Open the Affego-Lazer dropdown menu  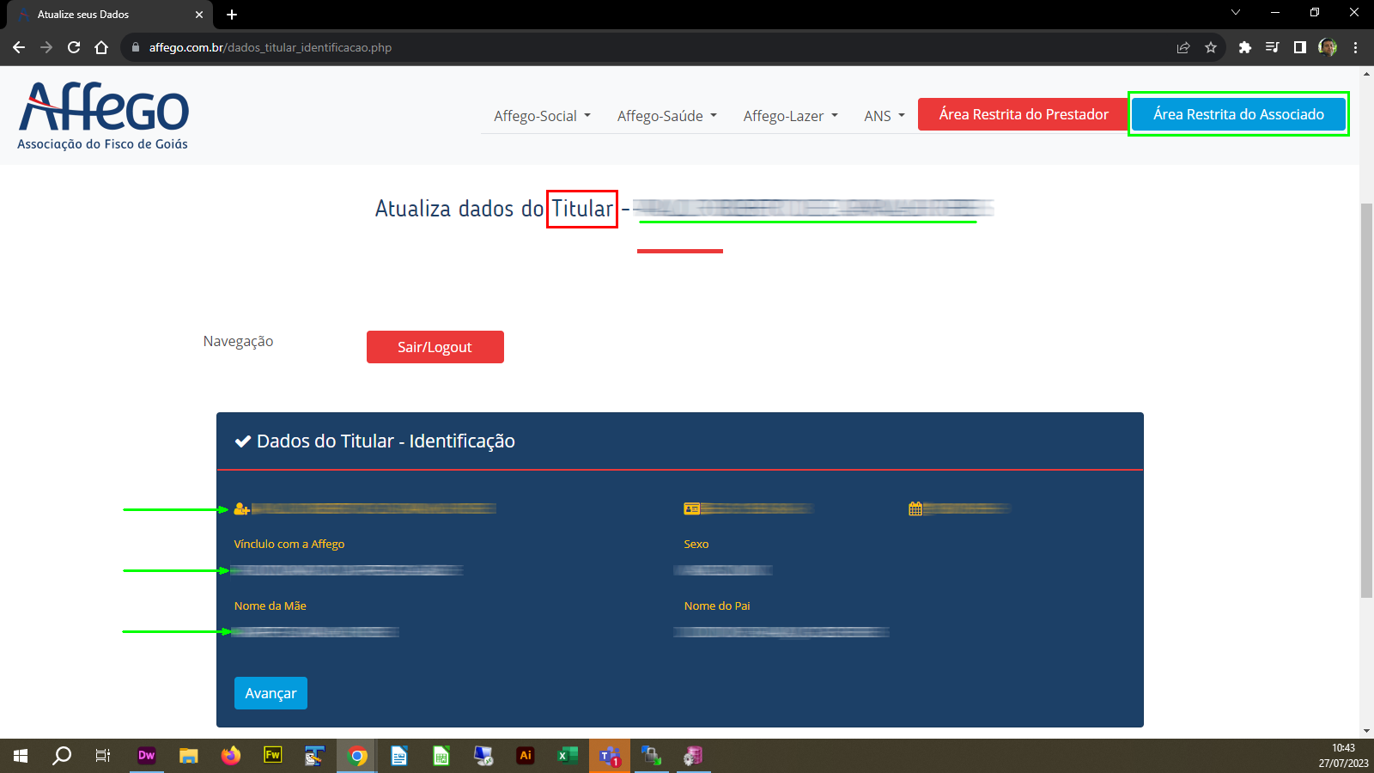[x=790, y=116]
